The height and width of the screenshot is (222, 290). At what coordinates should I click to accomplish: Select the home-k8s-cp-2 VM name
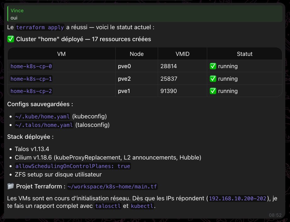[31, 91]
